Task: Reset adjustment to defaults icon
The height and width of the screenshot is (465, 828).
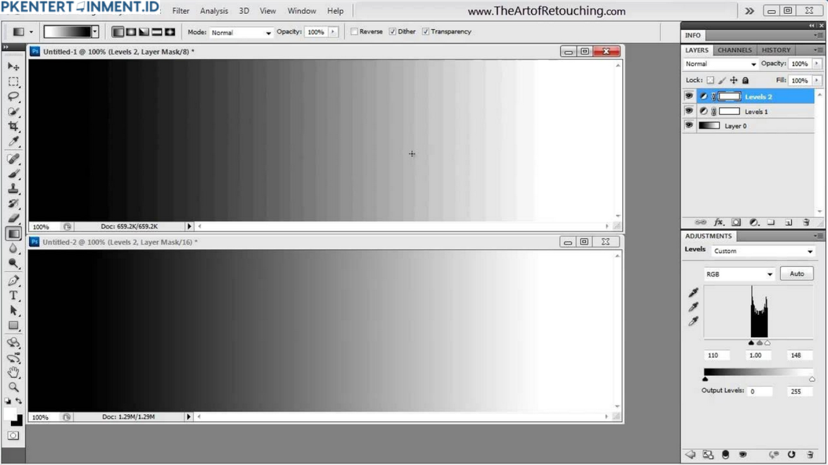Action: pyautogui.click(x=791, y=455)
